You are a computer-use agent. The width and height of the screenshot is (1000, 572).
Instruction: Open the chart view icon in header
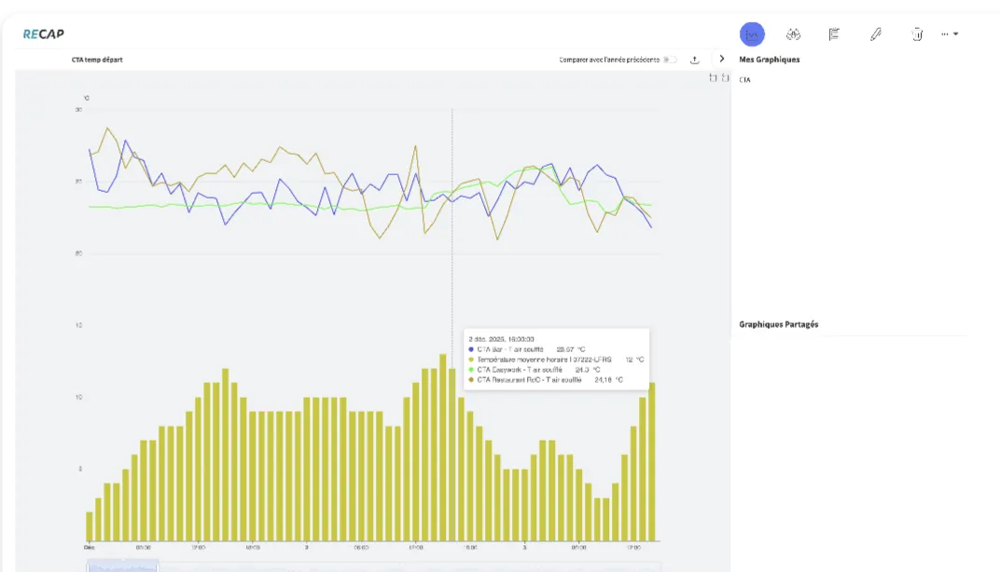click(752, 34)
